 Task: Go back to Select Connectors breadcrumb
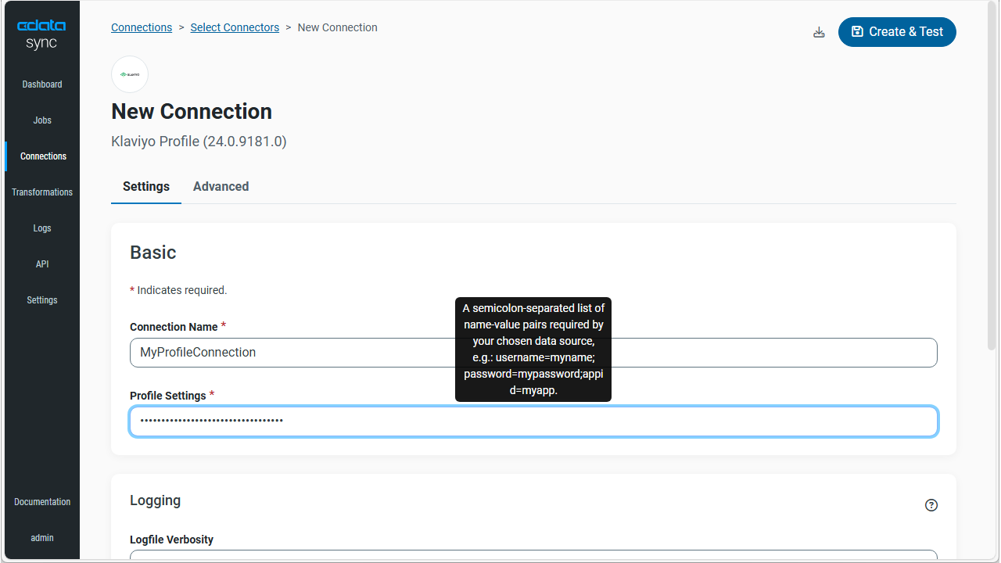tap(235, 27)
